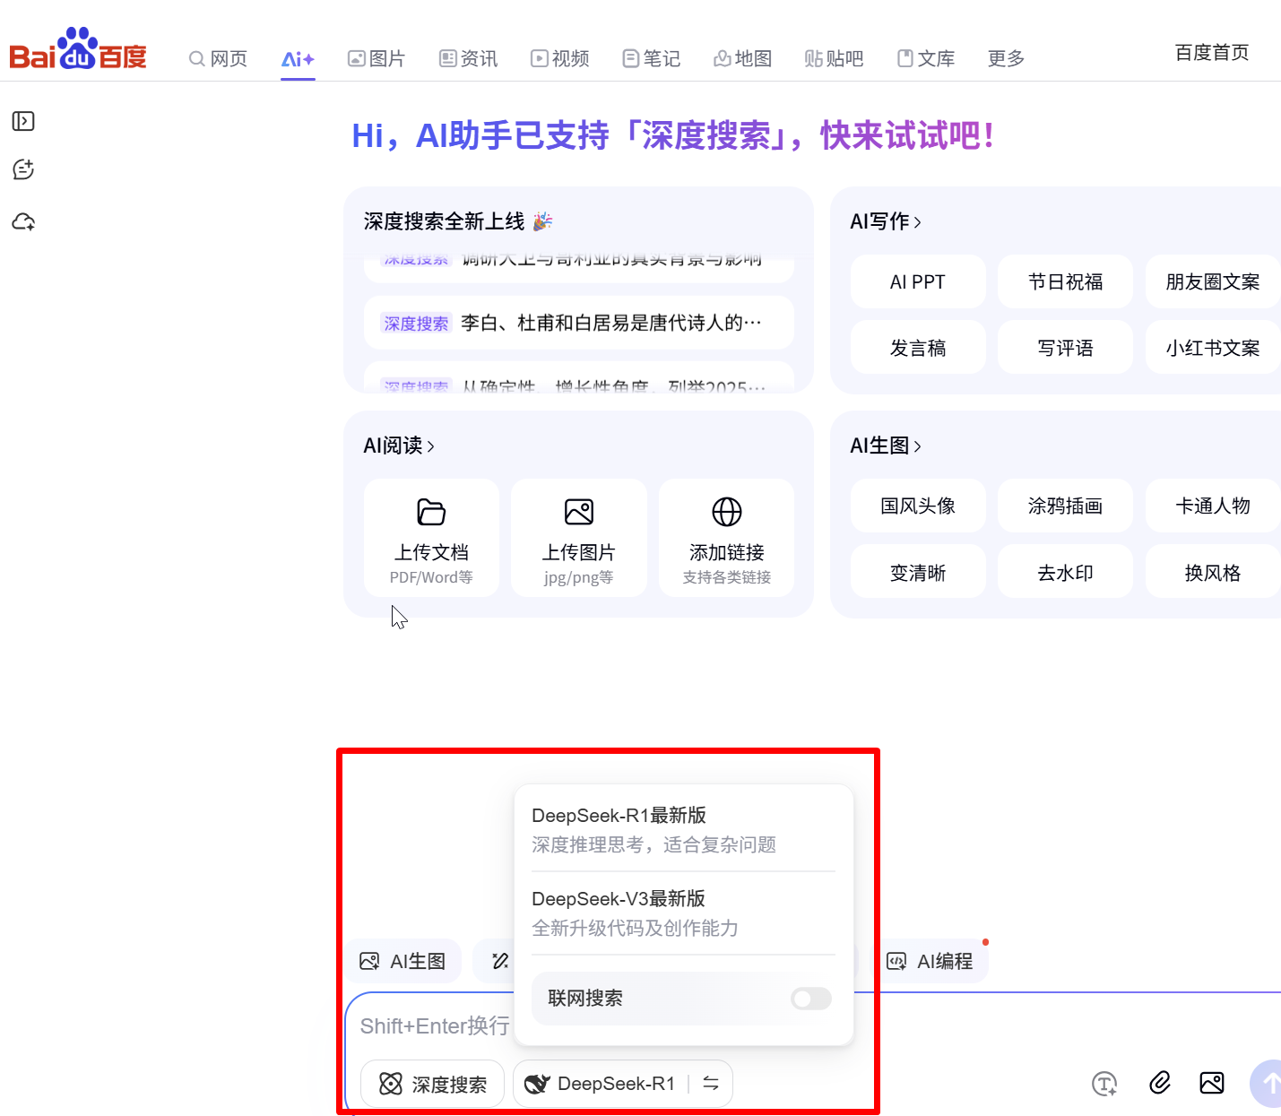Click the 发言稿 button
The image size is (1281, 1116).
(x=918, y=348)
